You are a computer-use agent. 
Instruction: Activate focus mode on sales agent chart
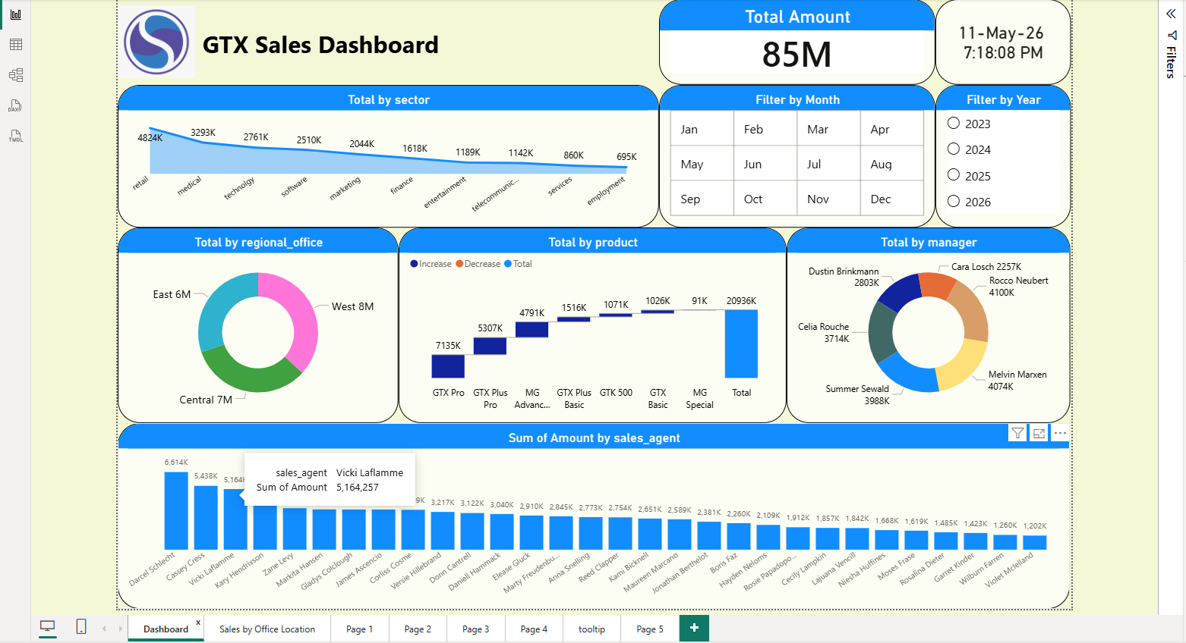click(1039, 433)
